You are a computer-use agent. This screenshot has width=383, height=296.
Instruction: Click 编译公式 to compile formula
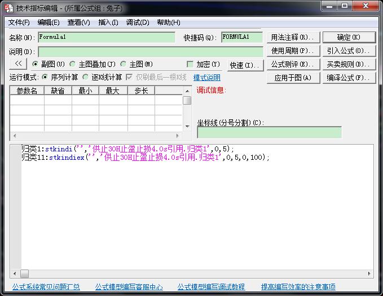pos(349,78)
